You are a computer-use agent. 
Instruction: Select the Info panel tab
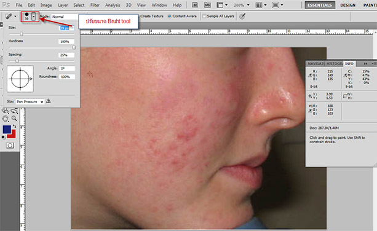pos(349,63)
